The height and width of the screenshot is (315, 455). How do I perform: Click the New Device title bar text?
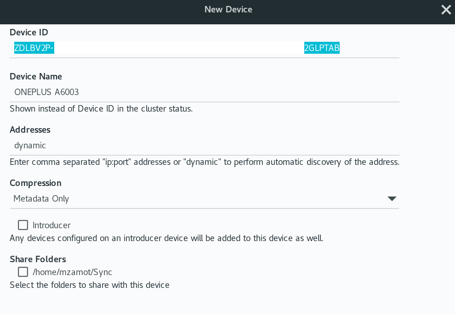(228, 10)
